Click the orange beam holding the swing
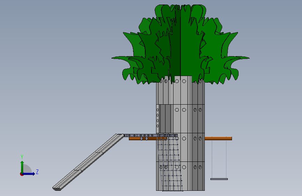The image size is (302, 196). pos(218,138)
